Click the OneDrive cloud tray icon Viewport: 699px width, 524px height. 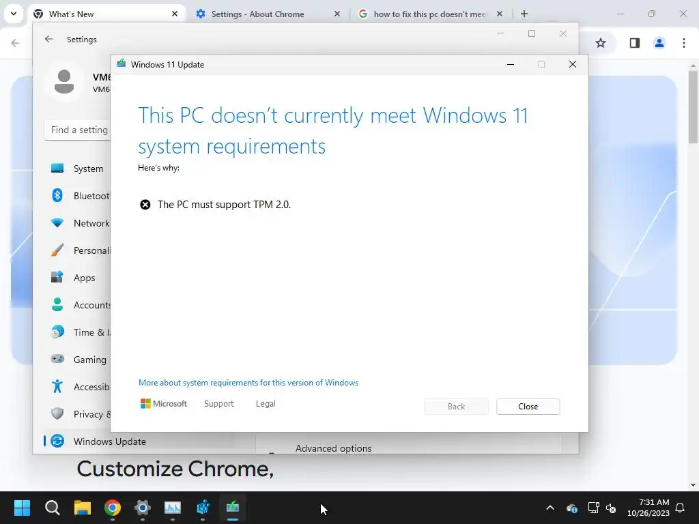(x=572, y=508)
